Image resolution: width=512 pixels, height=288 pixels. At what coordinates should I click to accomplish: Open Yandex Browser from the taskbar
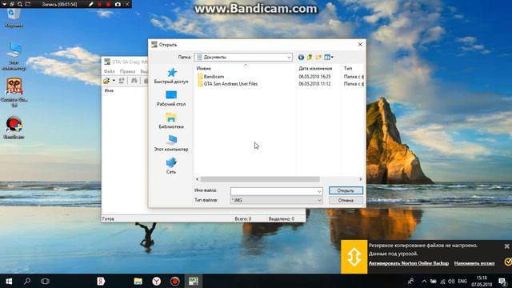pos(157,281)
